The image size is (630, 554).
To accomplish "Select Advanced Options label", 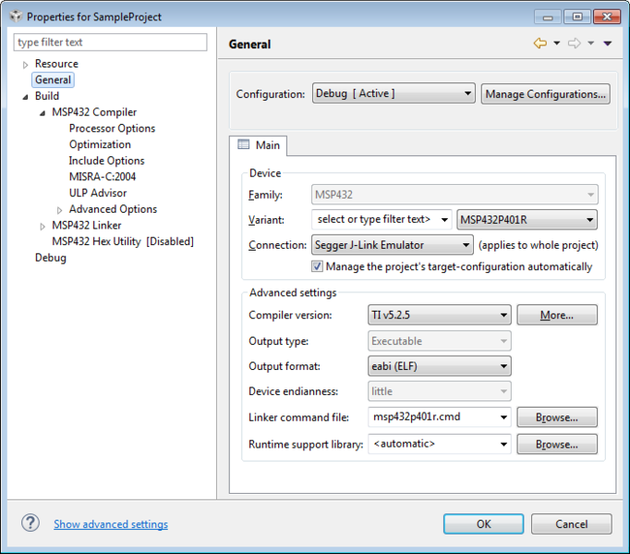I will click(x=113, y=209).
